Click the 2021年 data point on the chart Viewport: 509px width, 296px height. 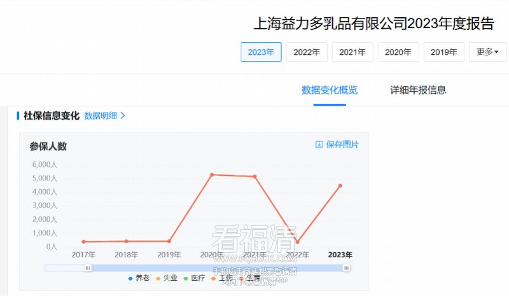255,176
